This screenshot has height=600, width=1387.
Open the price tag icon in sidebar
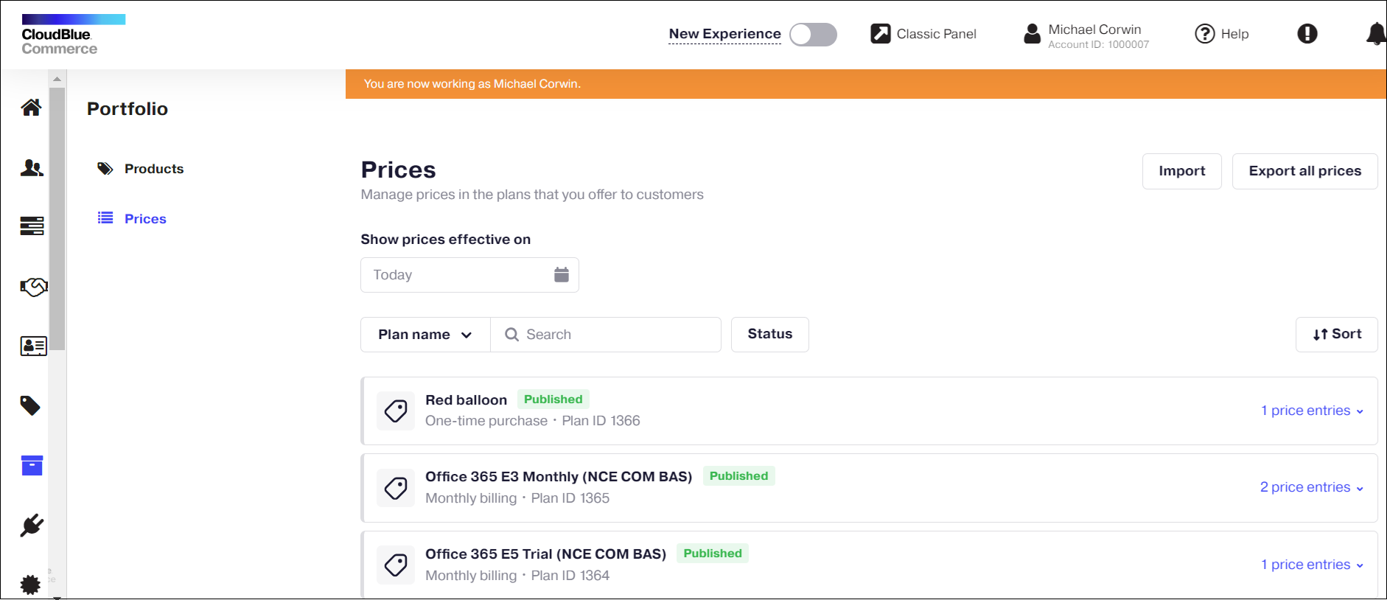[30, 405]
